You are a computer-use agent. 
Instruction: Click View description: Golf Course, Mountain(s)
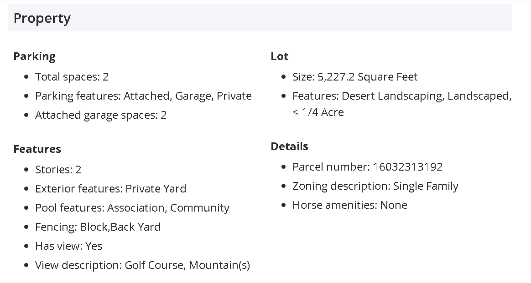coord(142,265)
